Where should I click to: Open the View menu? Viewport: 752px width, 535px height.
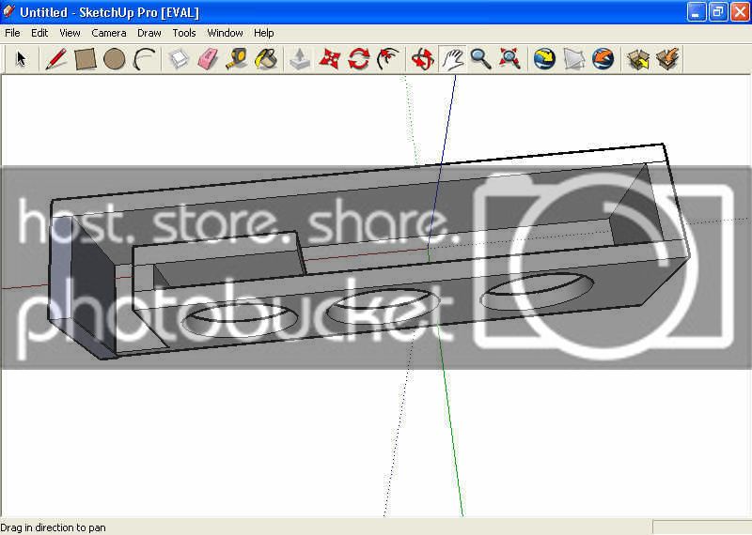tap(70, 33)
